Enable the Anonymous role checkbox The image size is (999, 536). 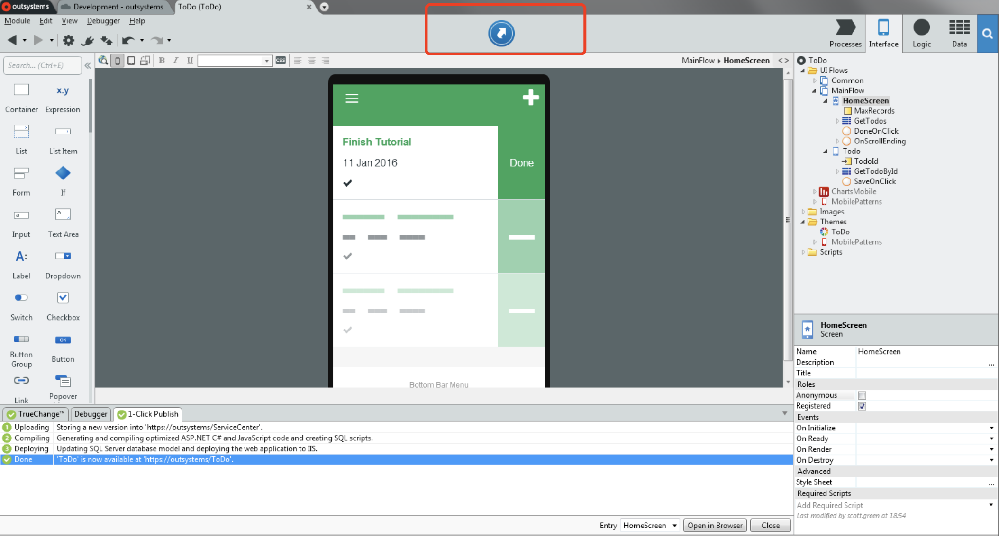(x=862, y=395)
